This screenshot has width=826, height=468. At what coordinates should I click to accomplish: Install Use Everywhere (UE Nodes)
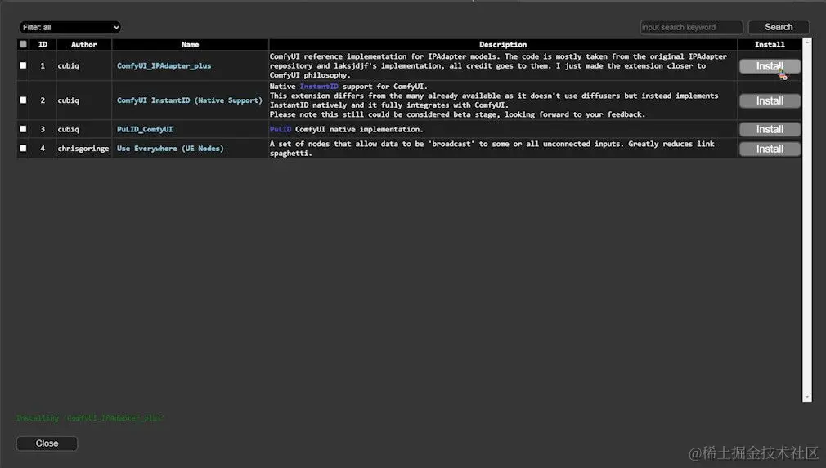pos(770,149)
